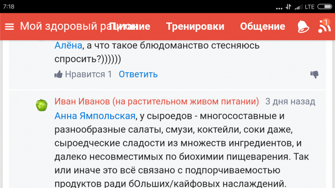
Task: Open the RSS feed updates icon
Action: [324, 26]
